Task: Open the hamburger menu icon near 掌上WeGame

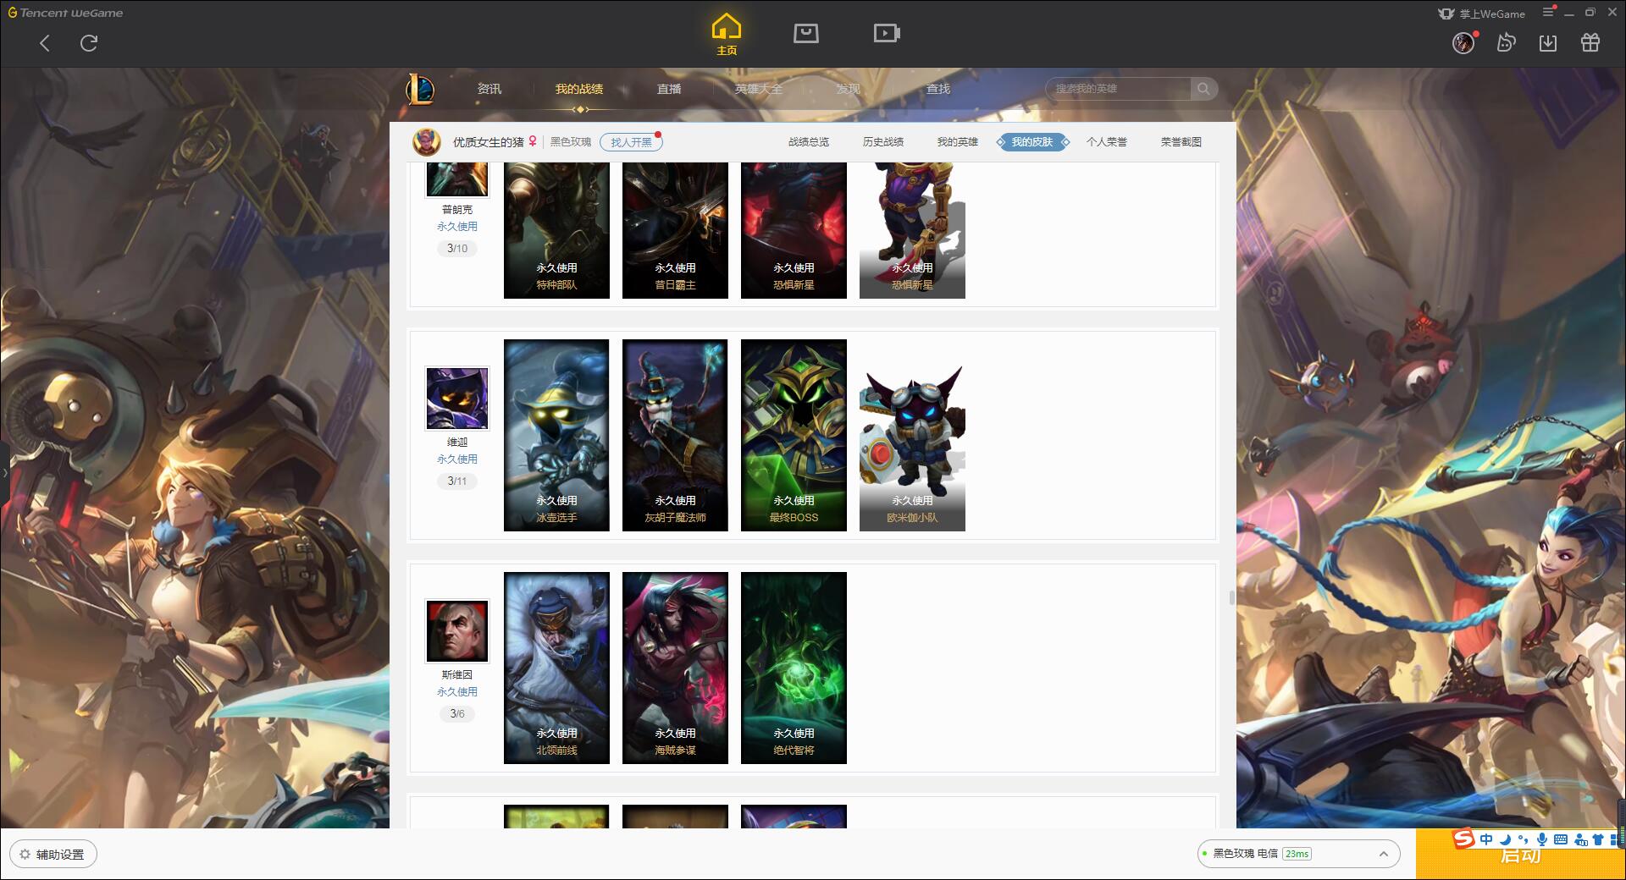Action: pyautogui.click(x=1549, y=13)
